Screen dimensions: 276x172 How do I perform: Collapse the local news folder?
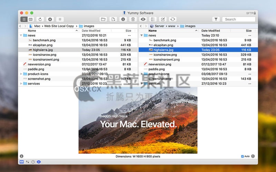[x=21, y=35]
